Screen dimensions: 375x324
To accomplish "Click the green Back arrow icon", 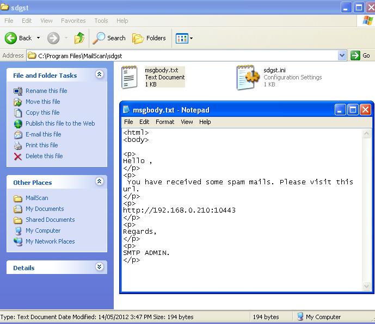I will click(x=11, y=38).
